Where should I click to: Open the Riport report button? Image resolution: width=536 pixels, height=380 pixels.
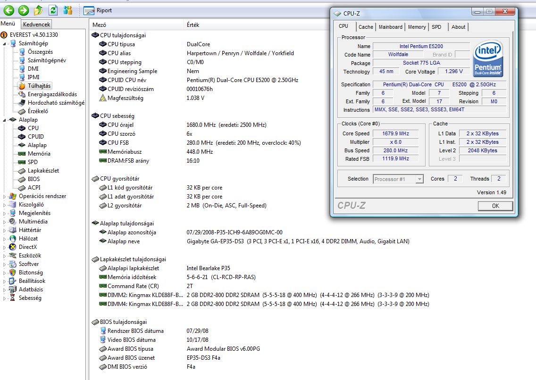click(98, 10)
